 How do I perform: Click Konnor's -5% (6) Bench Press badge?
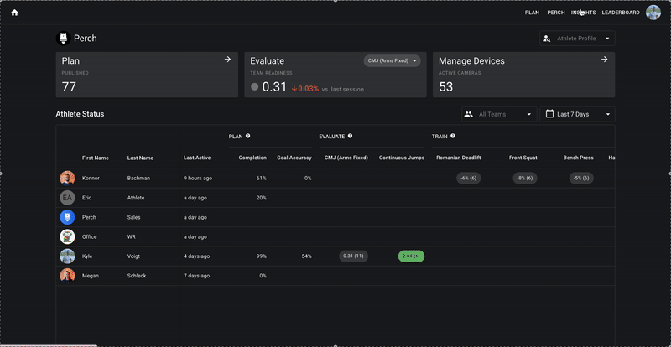(581, 178)
